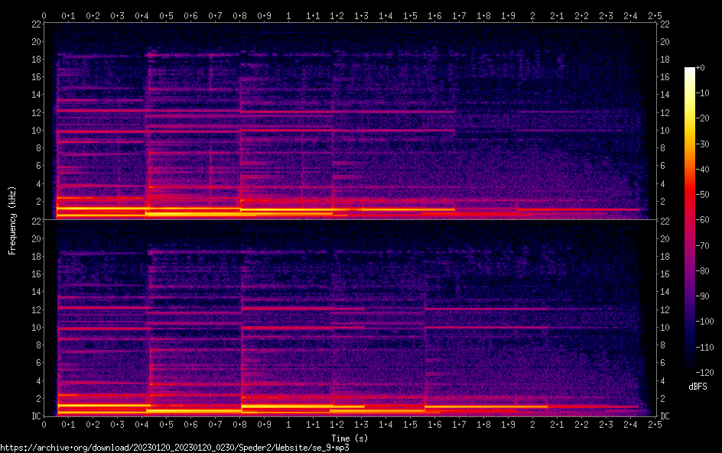
Task: Click the "Time (s)" axis label
Action: 349,438
